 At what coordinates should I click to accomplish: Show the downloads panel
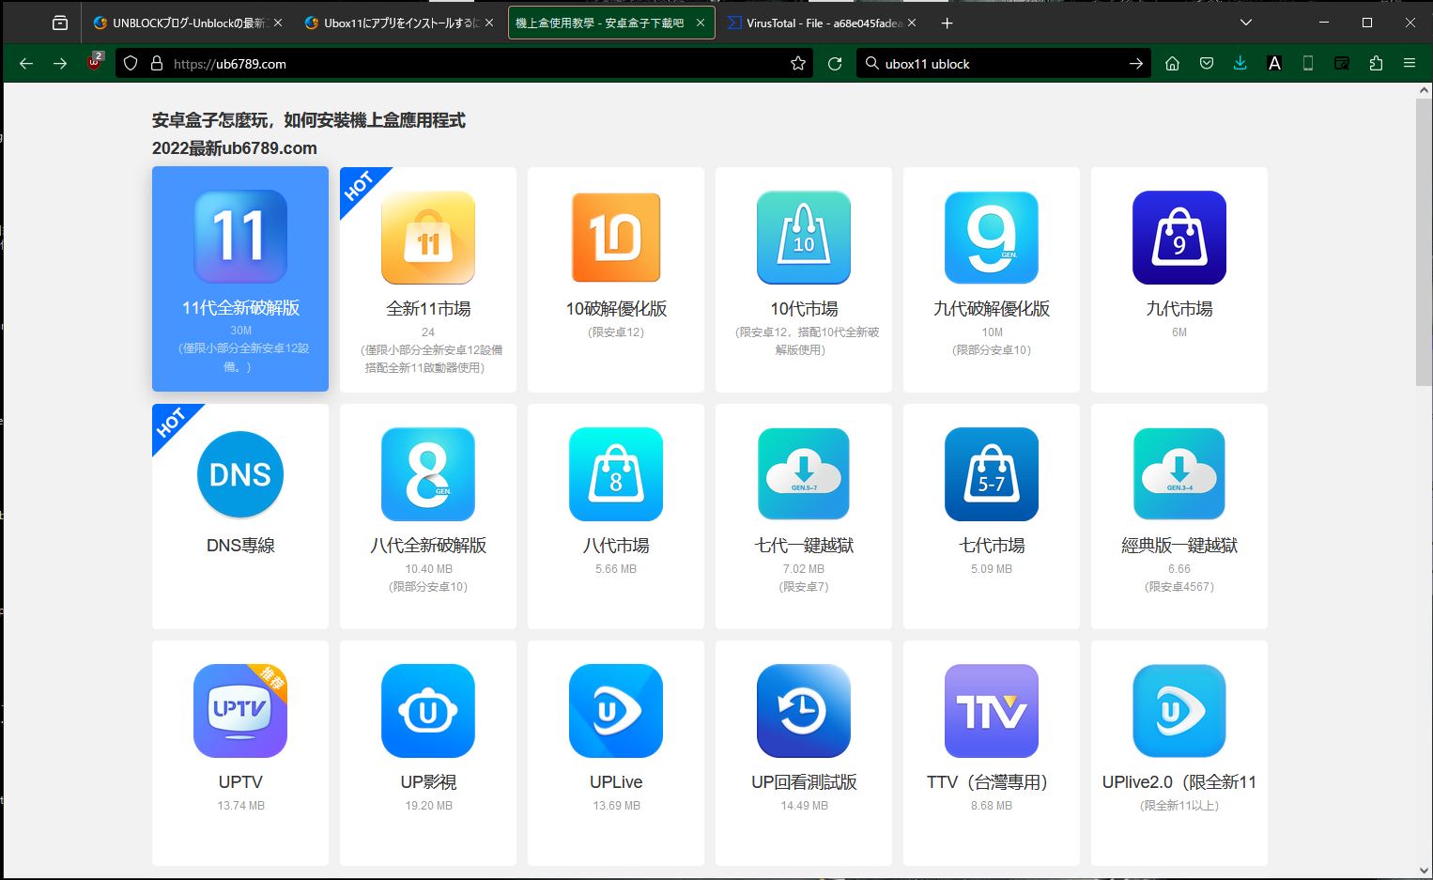(x=1240, y=64)
